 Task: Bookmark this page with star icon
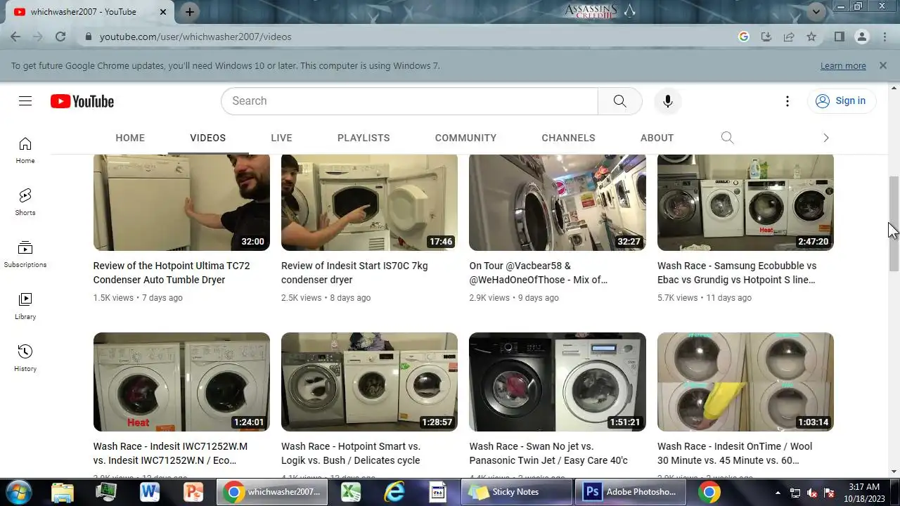[x=811, y=37]
